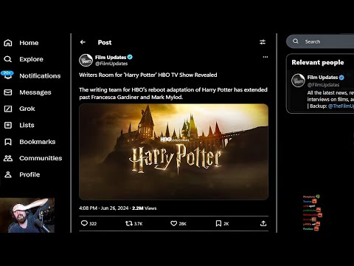This screenshot has height=266, width=354.
Task: Open the @FilmUpdates handle on the post
Action: [111, 64]
